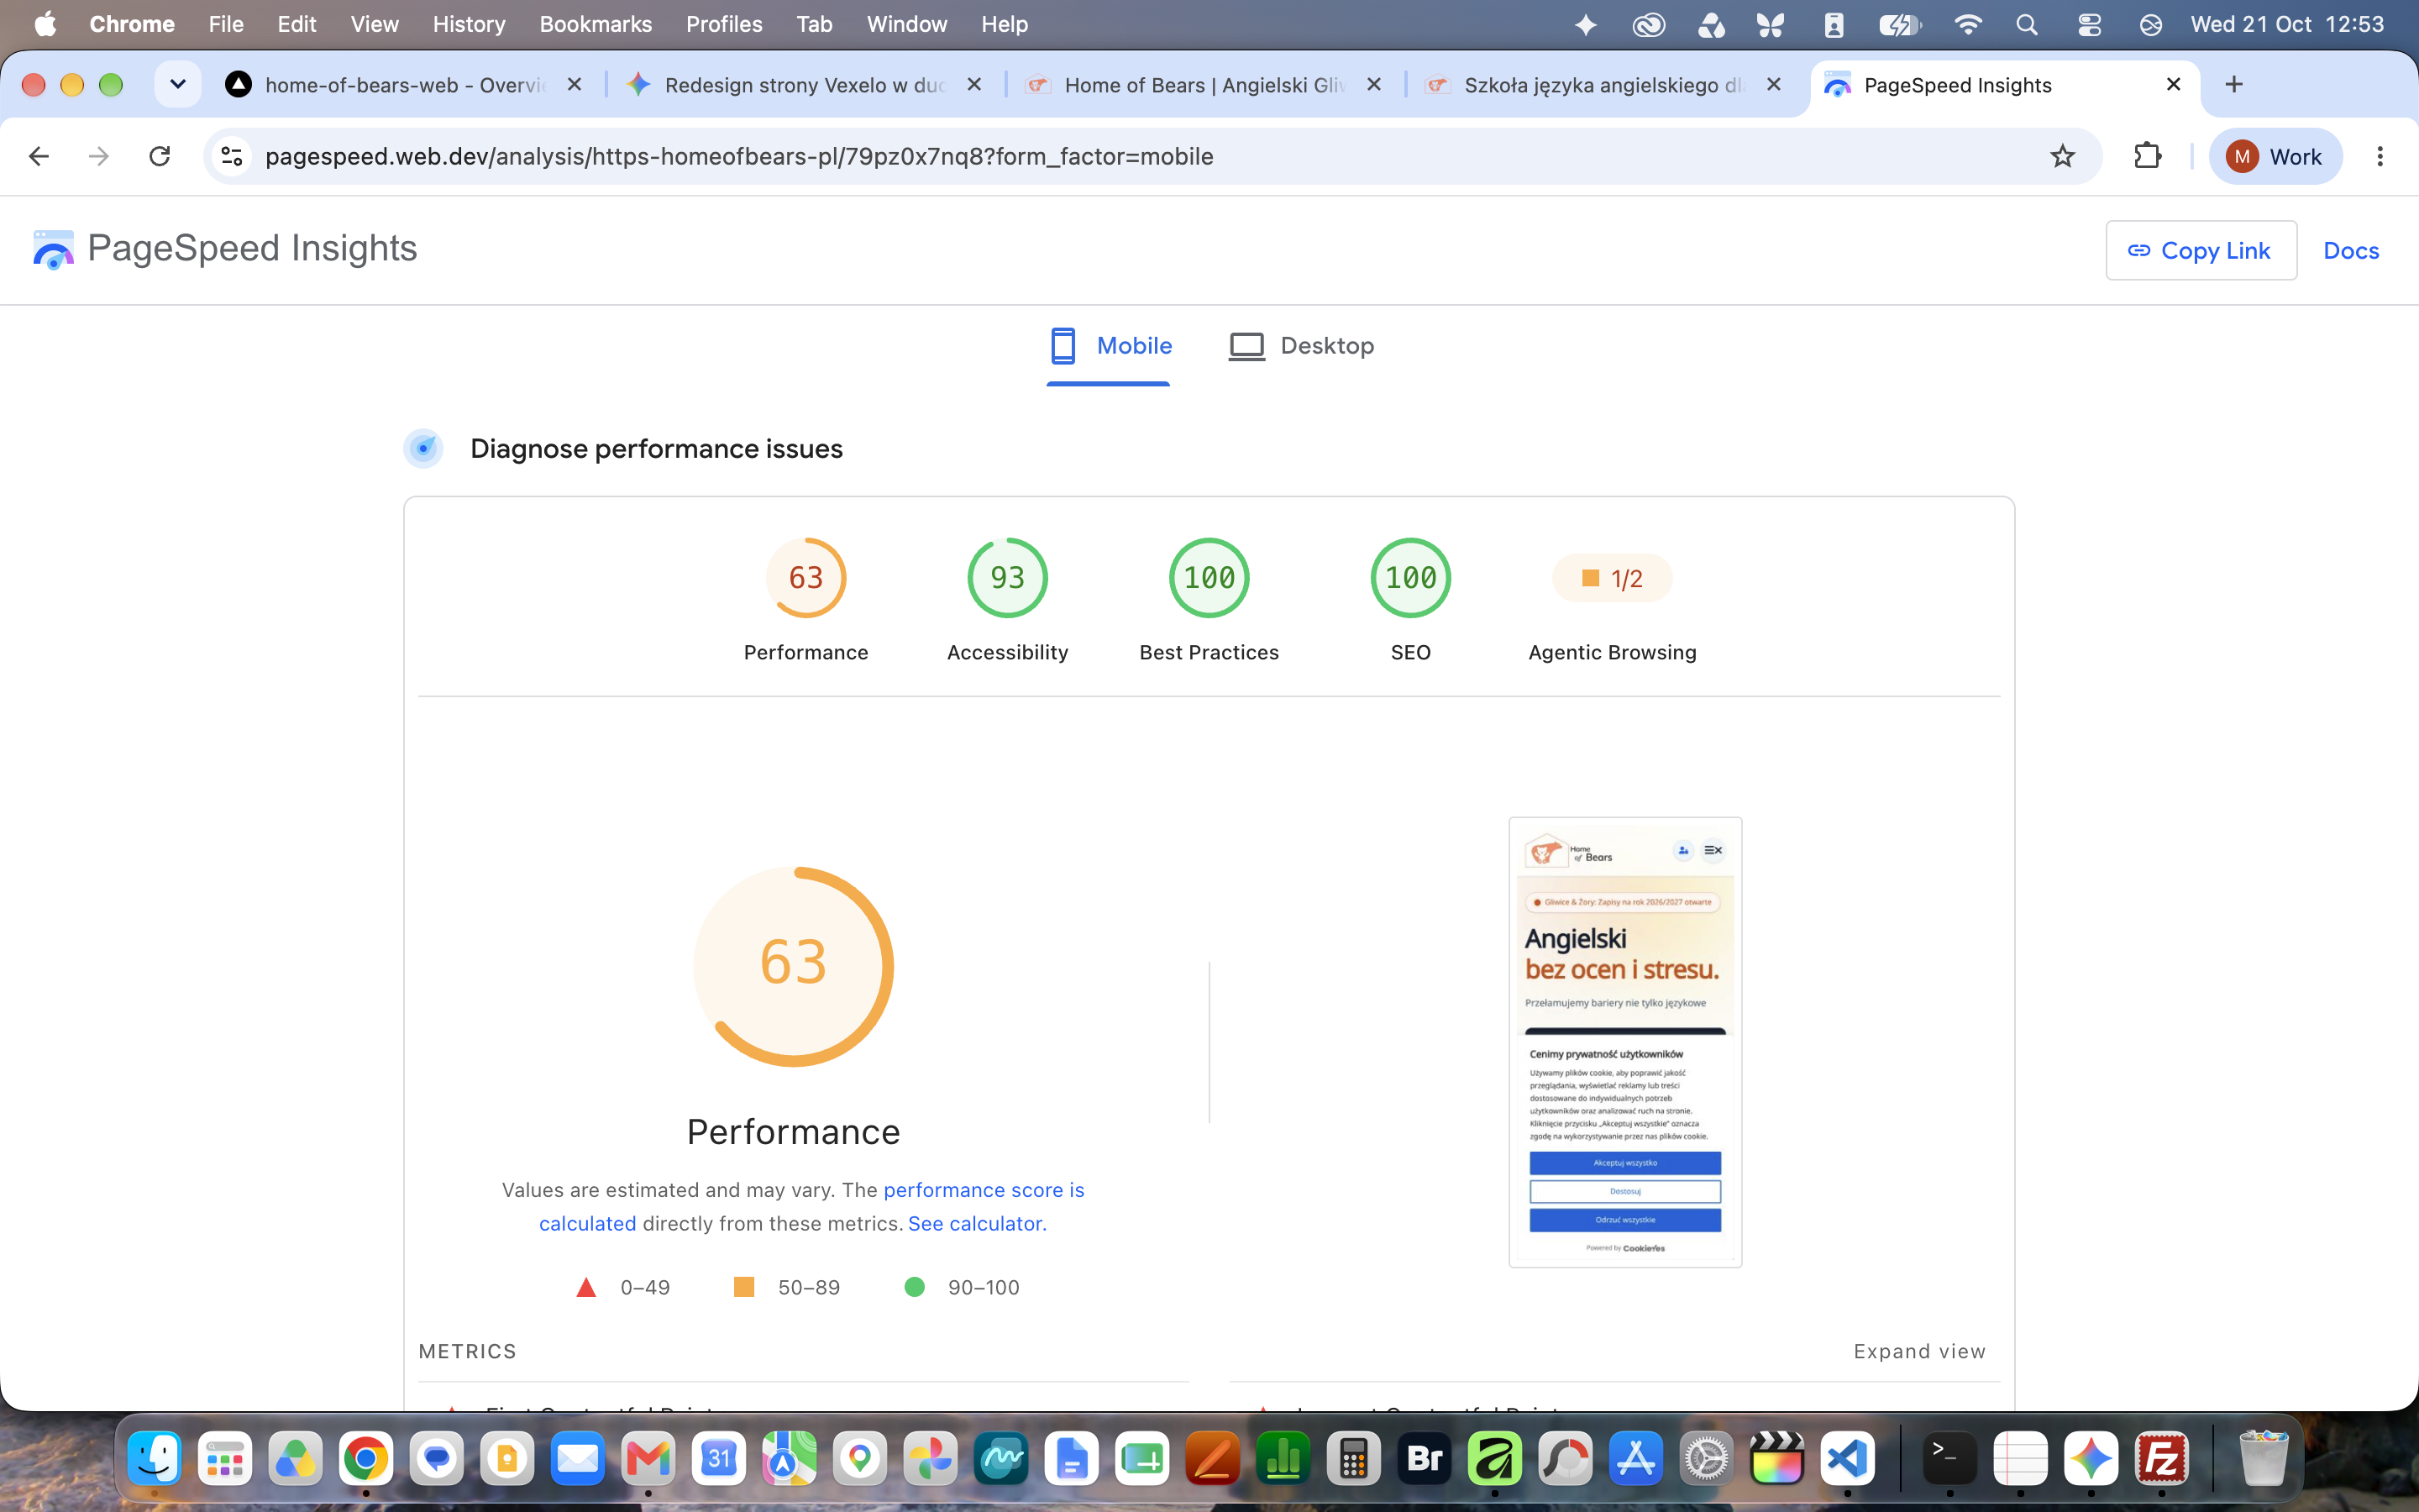This screenshot has height=1512, width=2419.
Task: Open the Profiles menu
Action: click(x=724, y=24)
